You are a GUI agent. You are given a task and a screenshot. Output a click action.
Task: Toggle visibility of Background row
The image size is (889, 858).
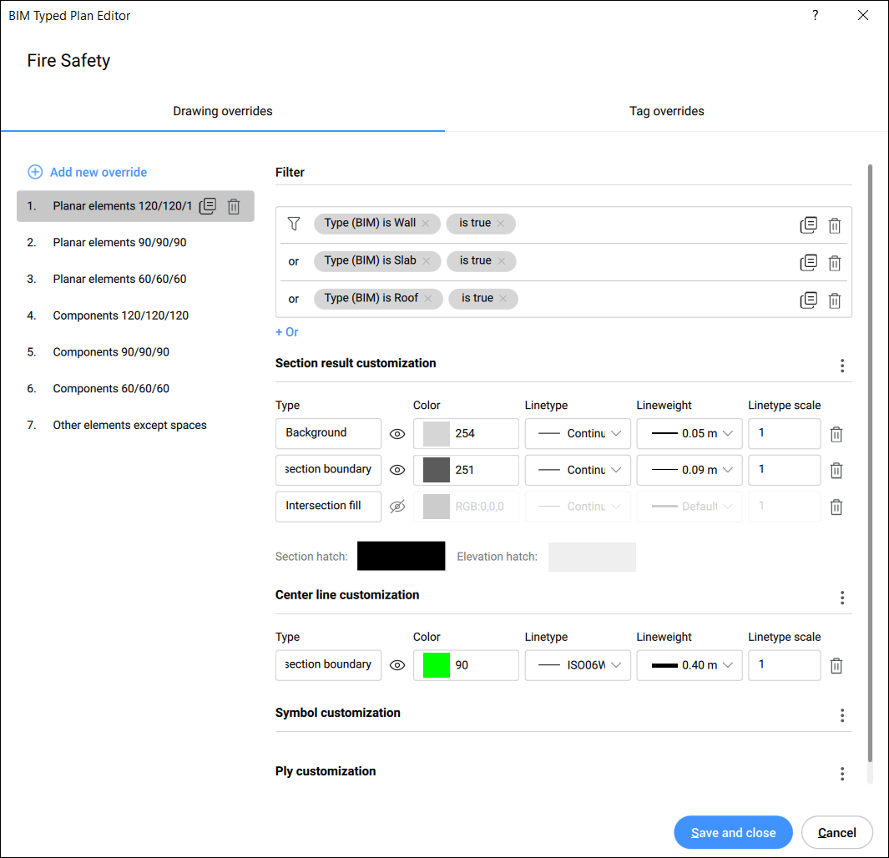(x=397, y=434)
